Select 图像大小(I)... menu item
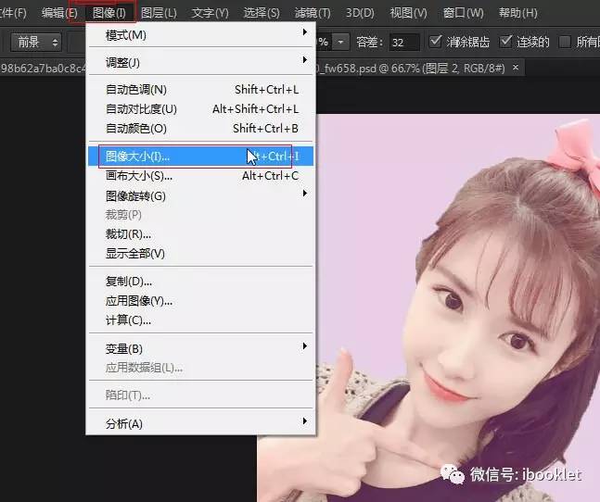The width and height of the screenshot is (600, 502). [x=200, y=157]
